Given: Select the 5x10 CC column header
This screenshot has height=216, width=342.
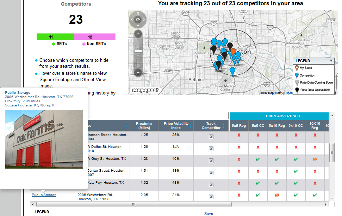Looking at the screenshot, I should coord(296,126).
